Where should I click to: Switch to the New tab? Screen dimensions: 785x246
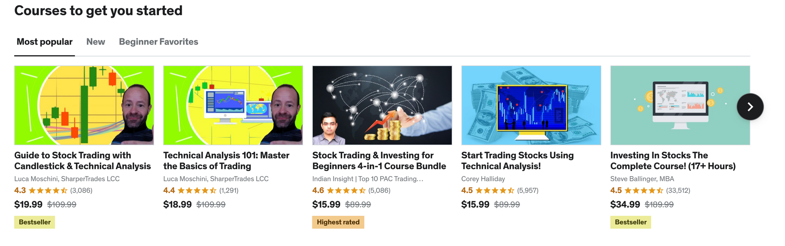tap(95, 42)
